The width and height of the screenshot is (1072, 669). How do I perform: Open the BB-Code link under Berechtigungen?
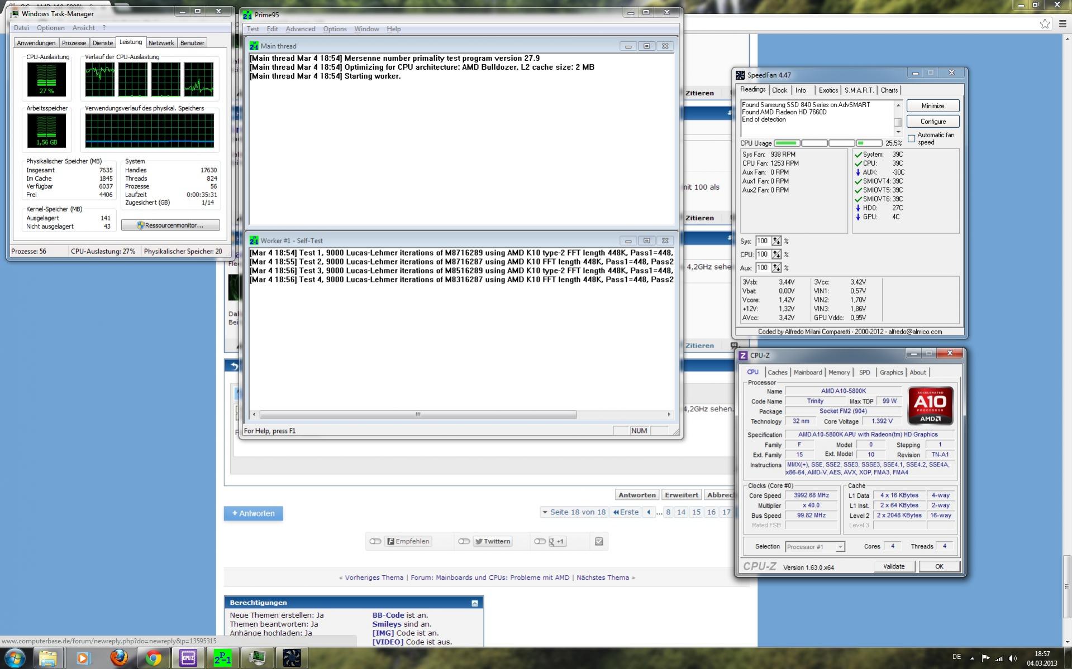(x=388, y=615)
